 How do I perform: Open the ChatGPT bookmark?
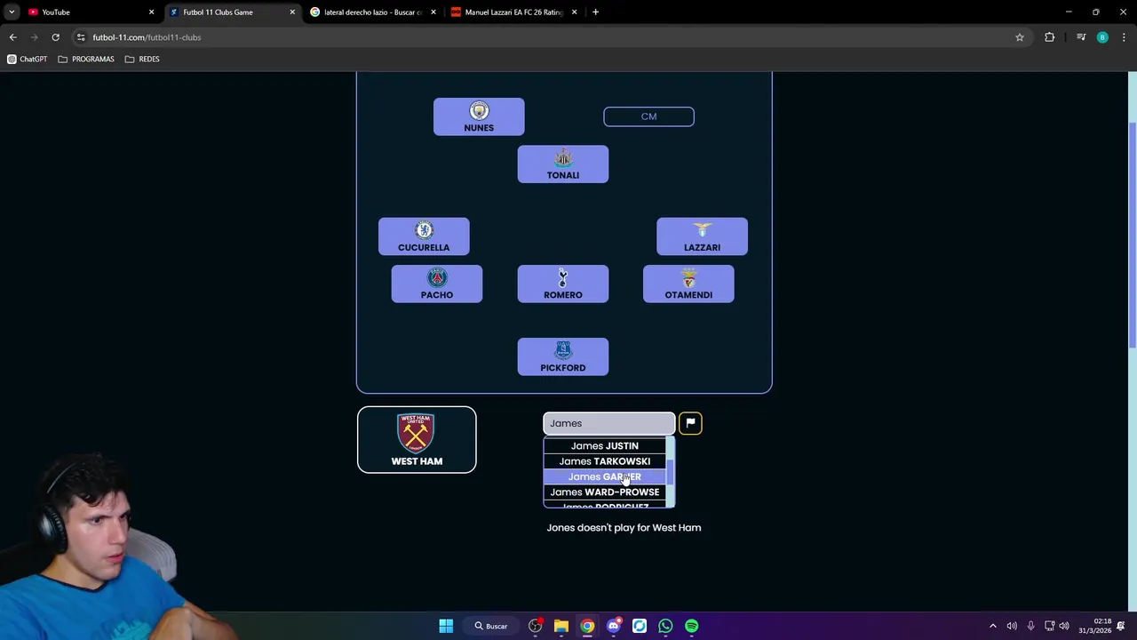(x=27, y=59)
